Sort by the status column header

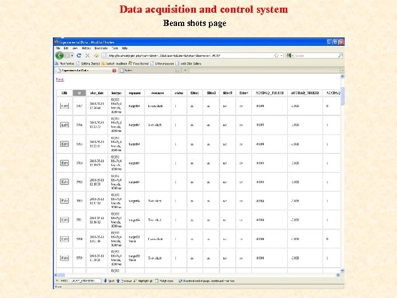pos(179,93)
